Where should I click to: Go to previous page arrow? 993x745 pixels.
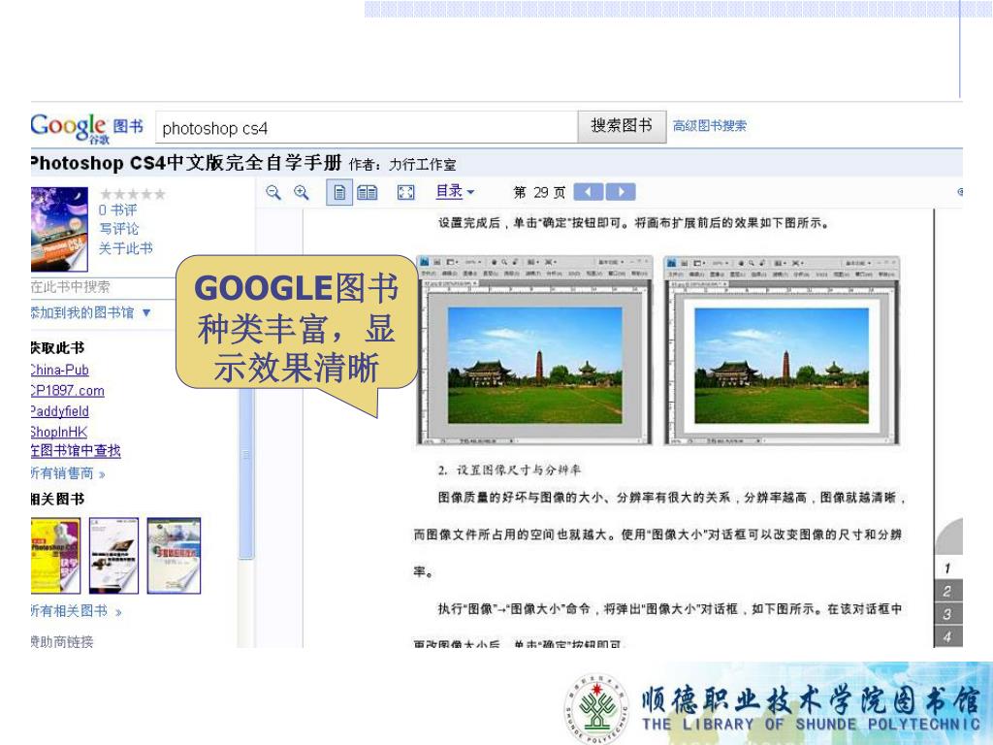589,192
